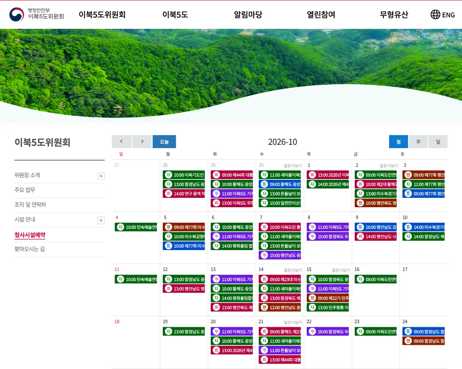
Task: Jump to today with the 오늘 button
Action: 164,142
